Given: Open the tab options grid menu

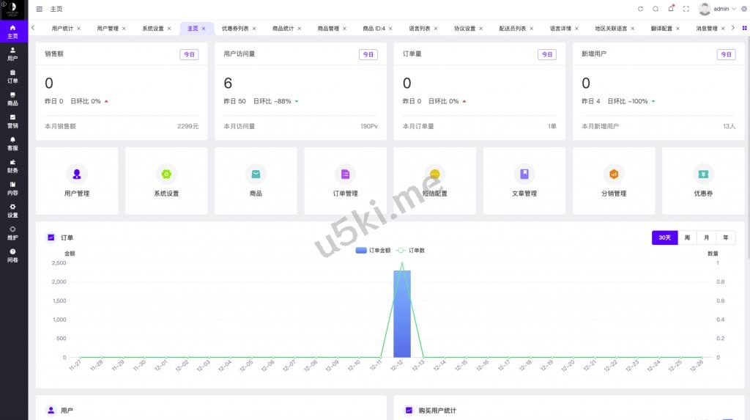Looking at the screenshot, I should pos(744,28).
